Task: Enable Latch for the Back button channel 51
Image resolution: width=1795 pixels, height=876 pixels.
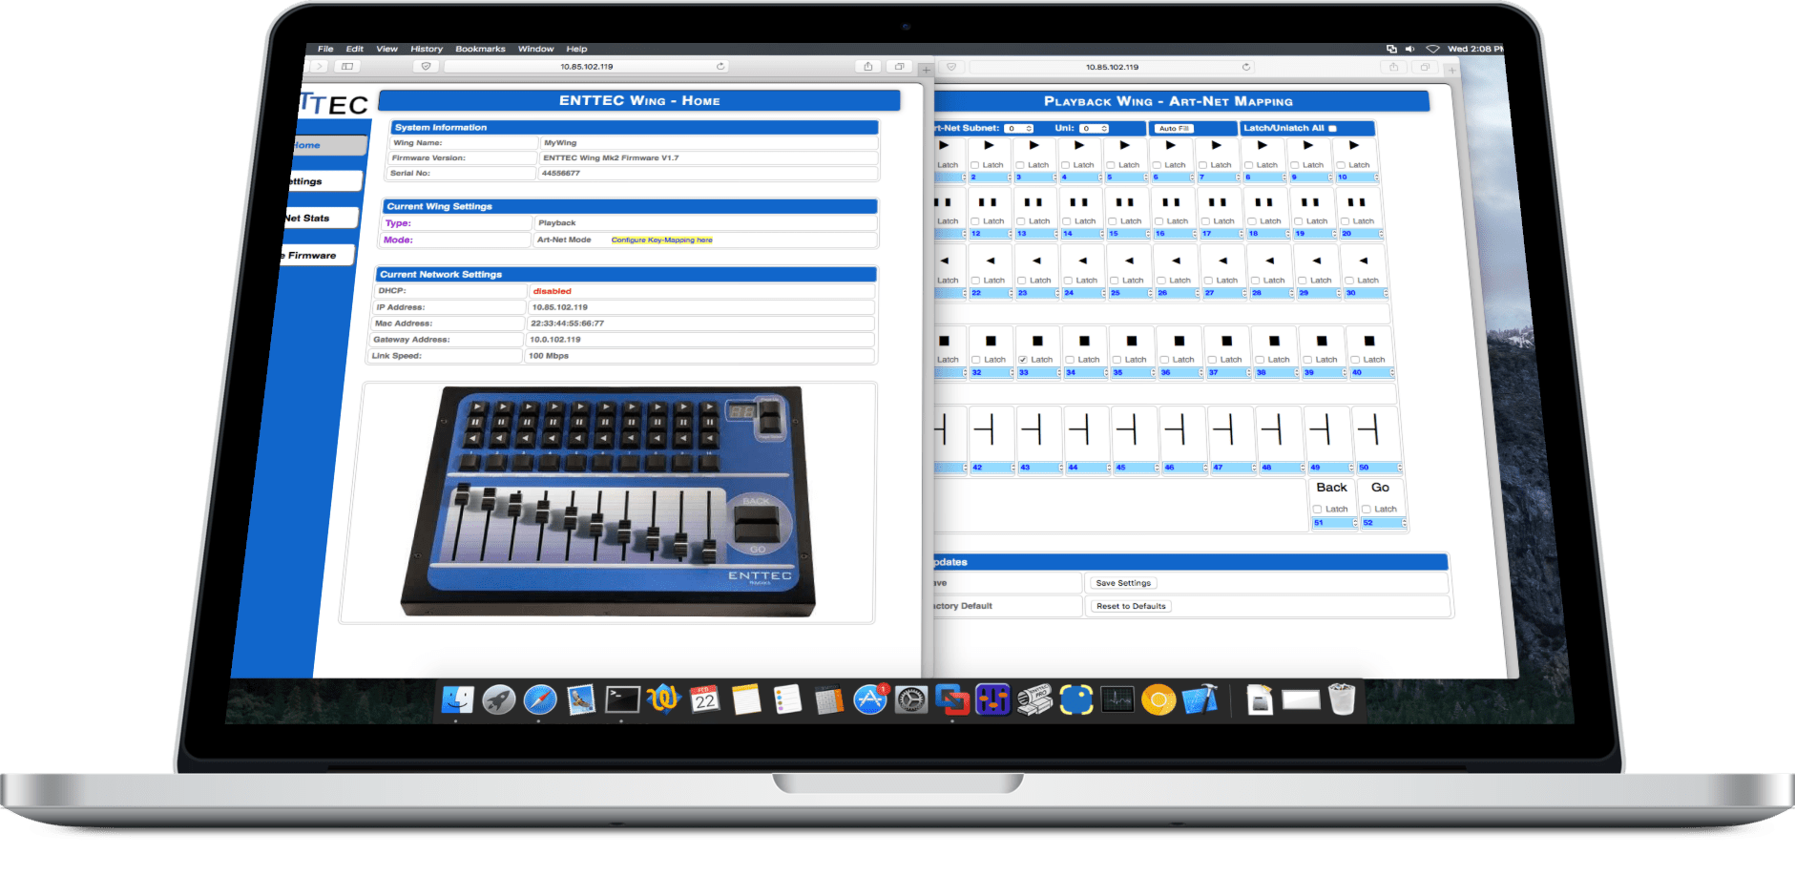Action: tap(1317, 510)
